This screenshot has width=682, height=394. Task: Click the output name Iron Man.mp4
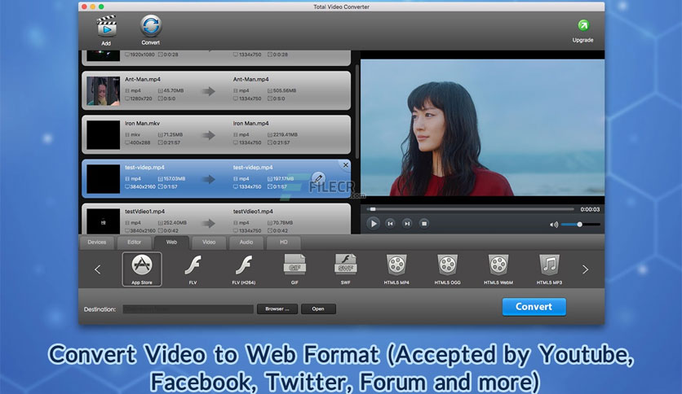[x=251, y=123]
